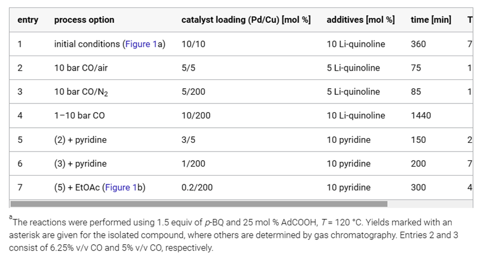Image resolution: width=486 pixels, height=255 pixels.
Task: Click the "10 bar CO/air" process cell
Action: (x=81, y=68)
